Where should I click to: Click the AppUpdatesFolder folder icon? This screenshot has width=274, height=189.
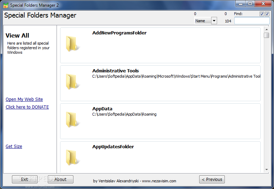[72, 157]
